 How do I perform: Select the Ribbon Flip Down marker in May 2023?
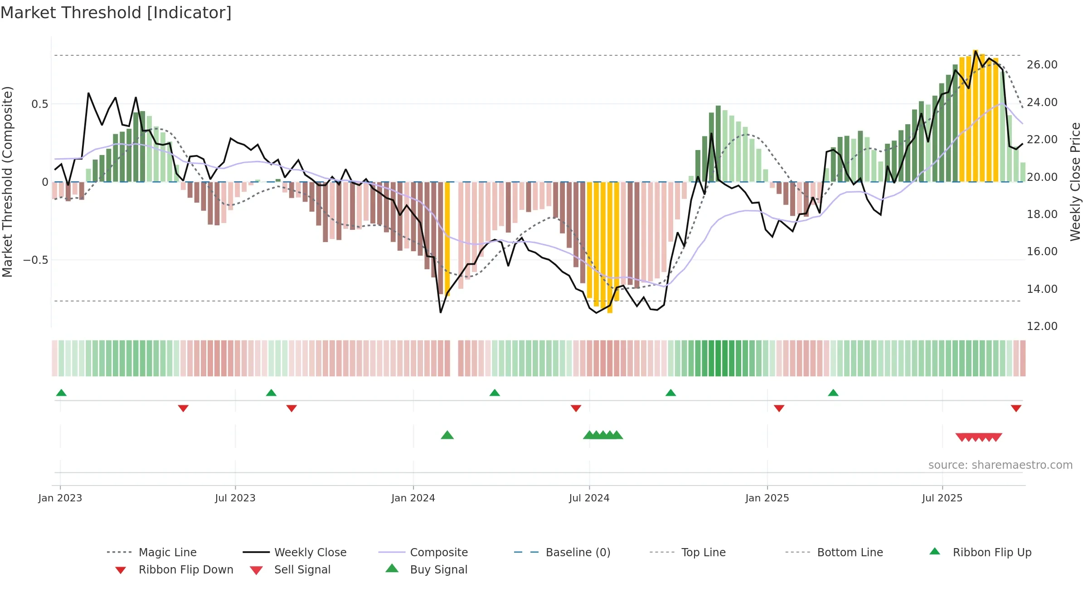[183, 408]
